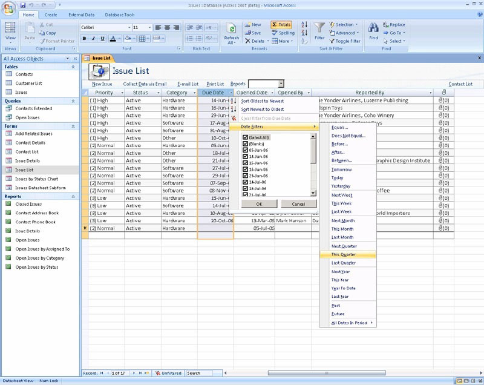Switch to the External Data ribbon tab
Screen dimensions: 484x385
click(80, 15)
